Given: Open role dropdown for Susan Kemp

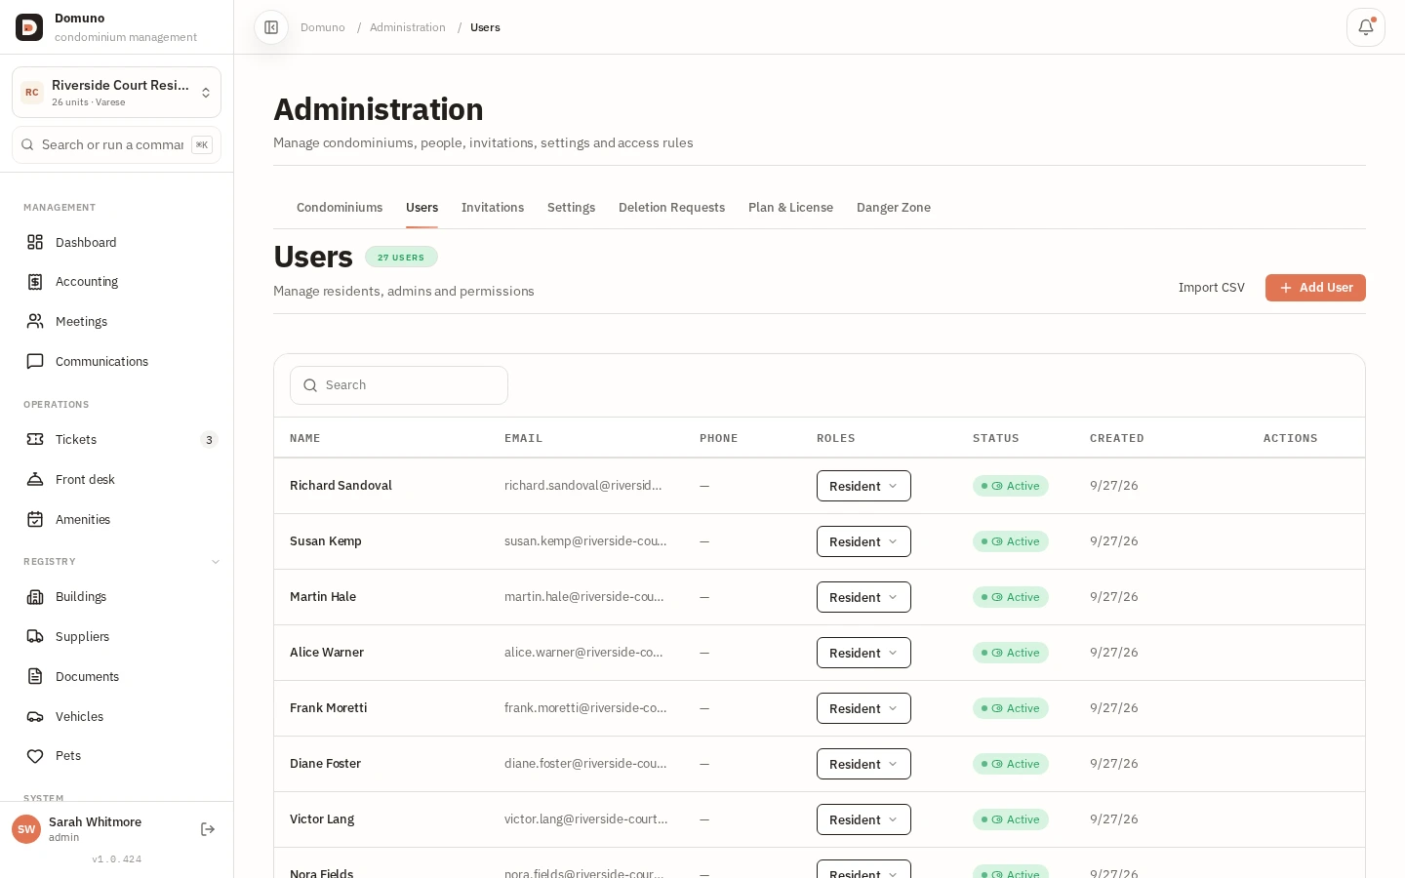Looking at the screenshot, I should coord(863,541).
